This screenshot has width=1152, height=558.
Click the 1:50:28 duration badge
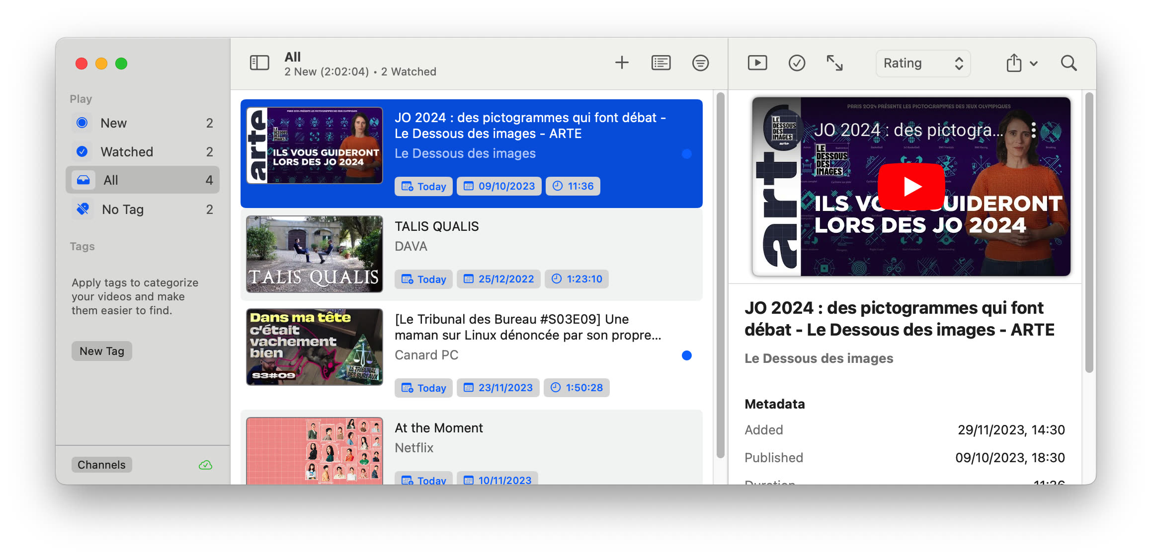pos(576,388)
